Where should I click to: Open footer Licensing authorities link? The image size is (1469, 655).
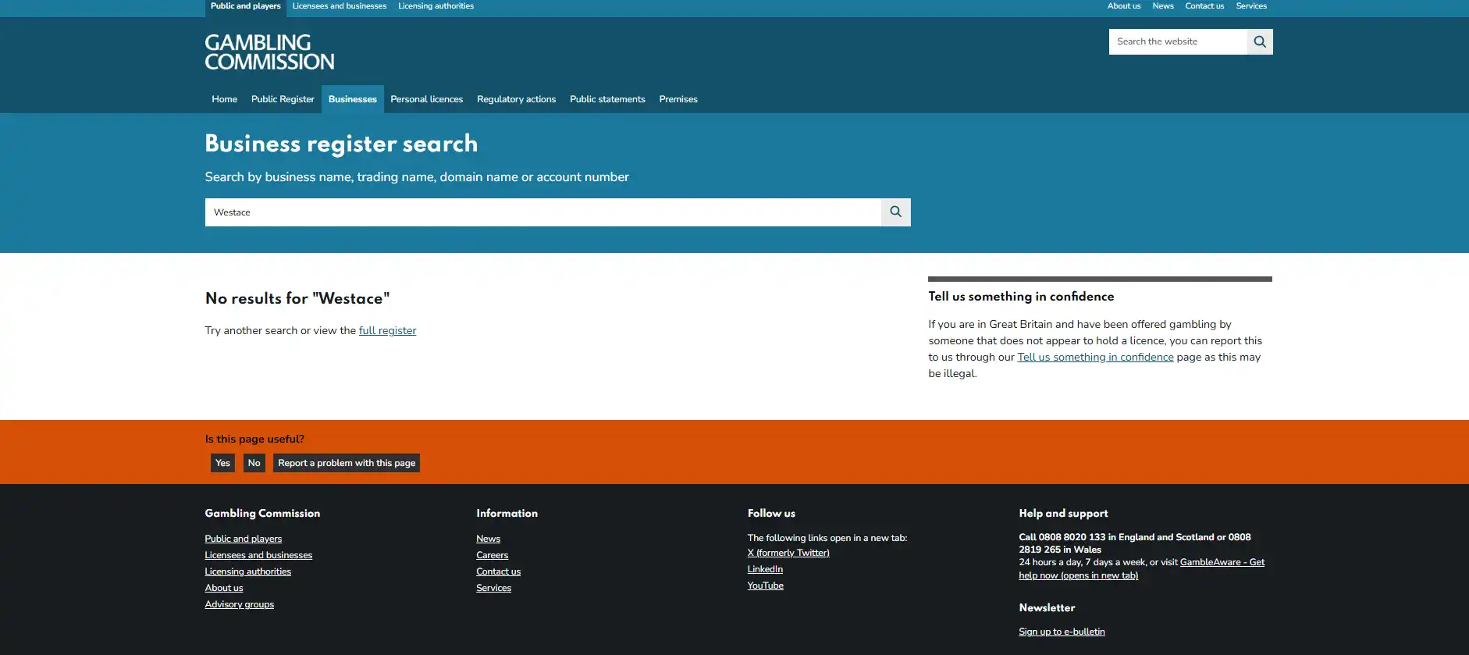[x=248, y=571]
